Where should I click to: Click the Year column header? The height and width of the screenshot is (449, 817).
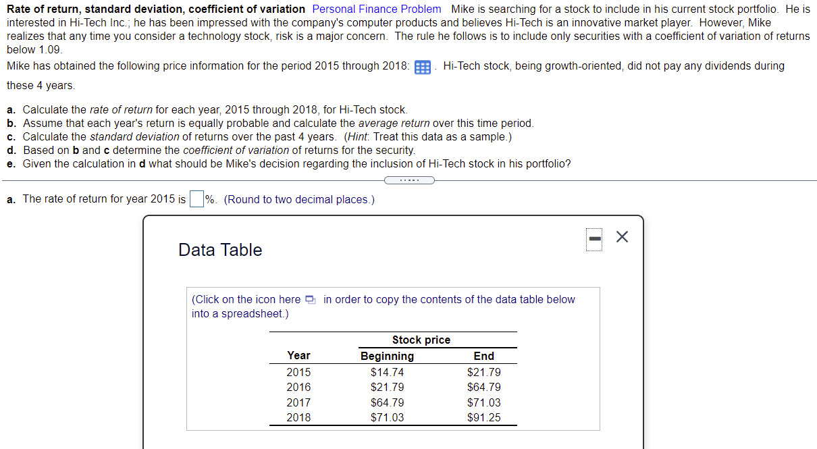coord(298,356)
